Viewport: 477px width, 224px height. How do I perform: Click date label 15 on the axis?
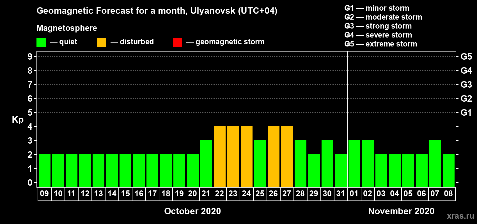pyautogui.click(x=125, y=193)
